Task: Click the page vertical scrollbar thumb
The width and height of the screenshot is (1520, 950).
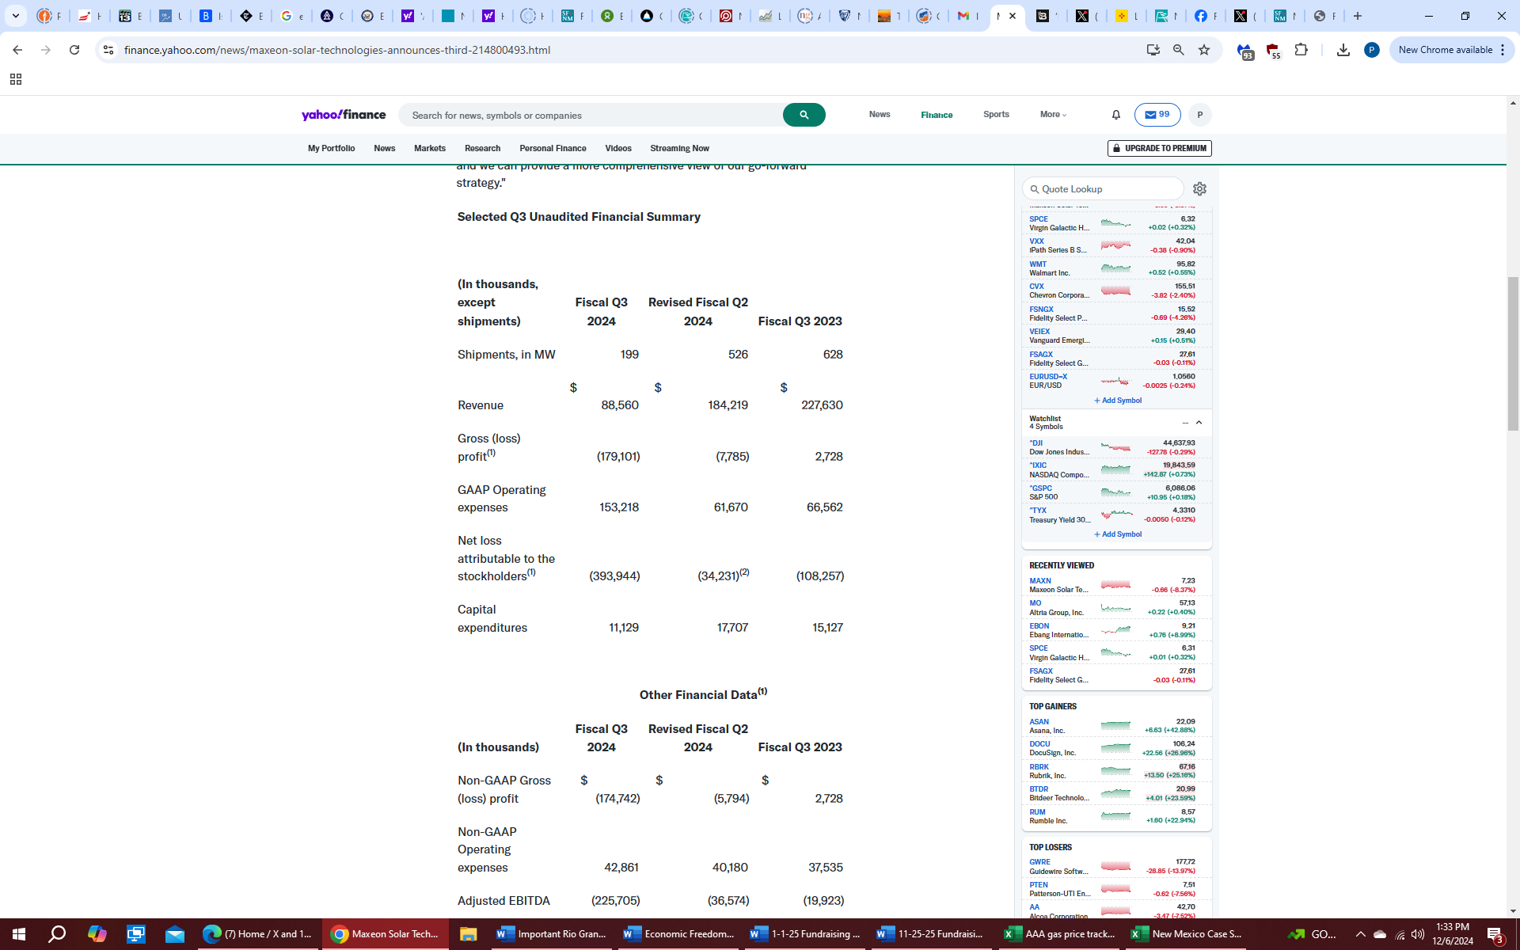Action: (x=1513, y=353)
